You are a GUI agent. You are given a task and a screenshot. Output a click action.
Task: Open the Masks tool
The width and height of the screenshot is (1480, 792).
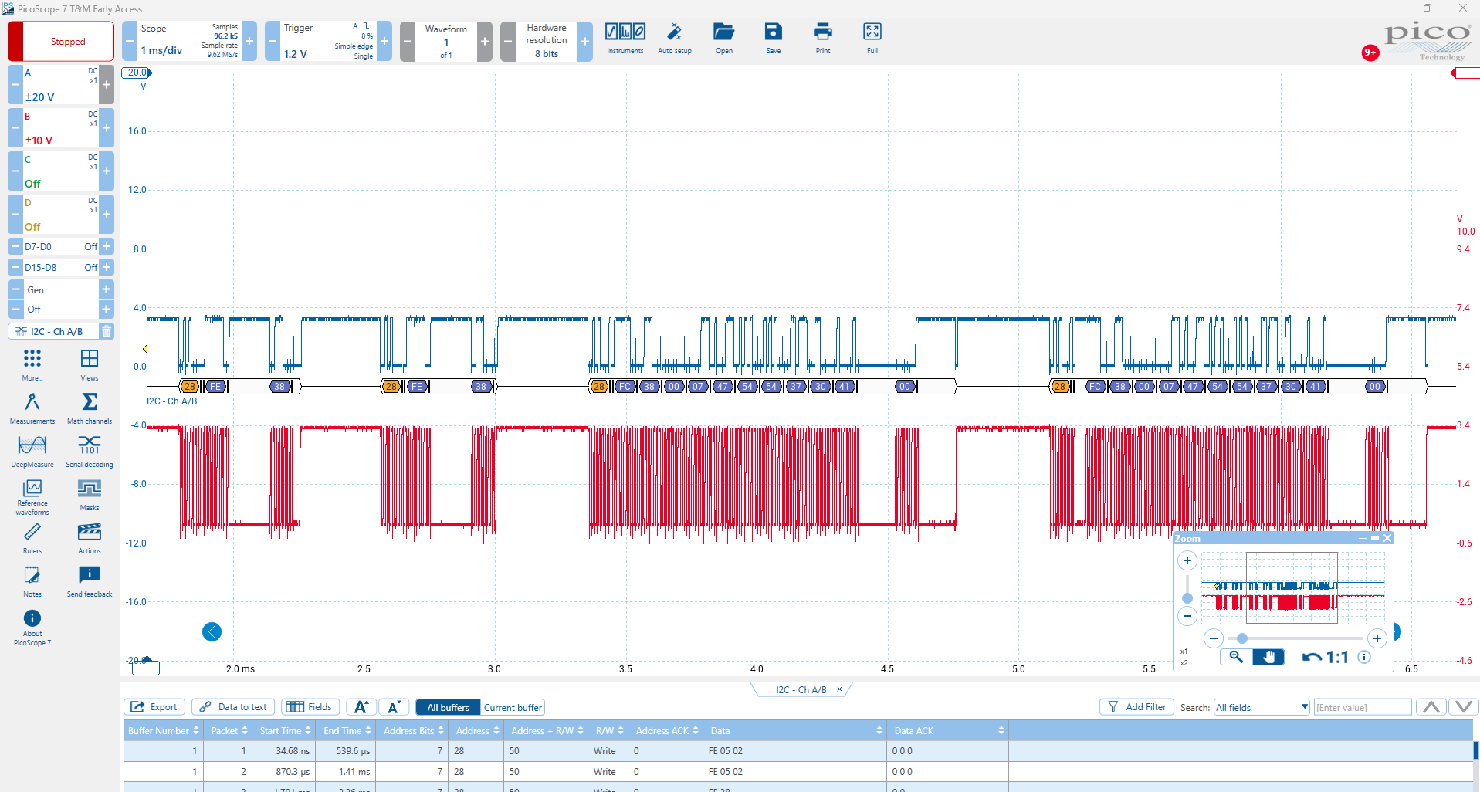[90, 495]
